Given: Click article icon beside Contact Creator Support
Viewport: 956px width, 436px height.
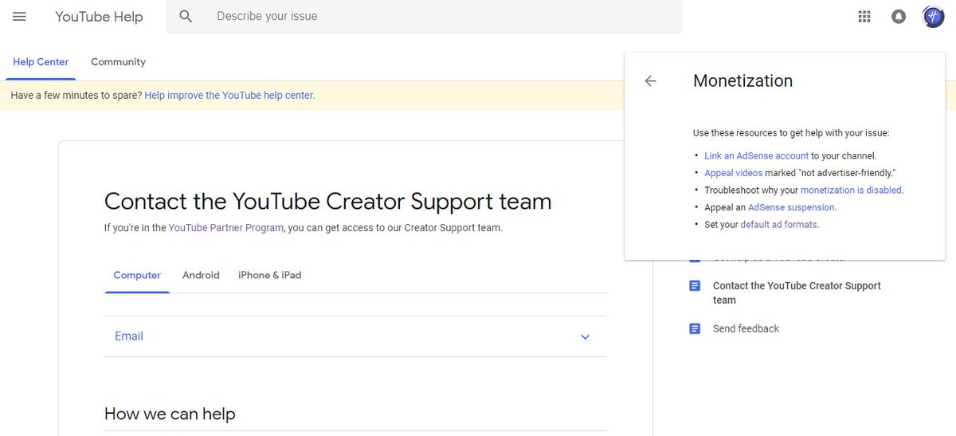Looking at the screenshot, I should (x=695, y=285).
